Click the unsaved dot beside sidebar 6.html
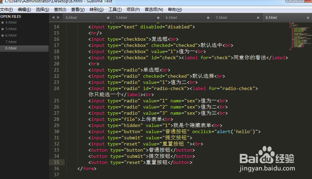The width and height of the screenshot is (312, 179). click(x=3, y=36)
